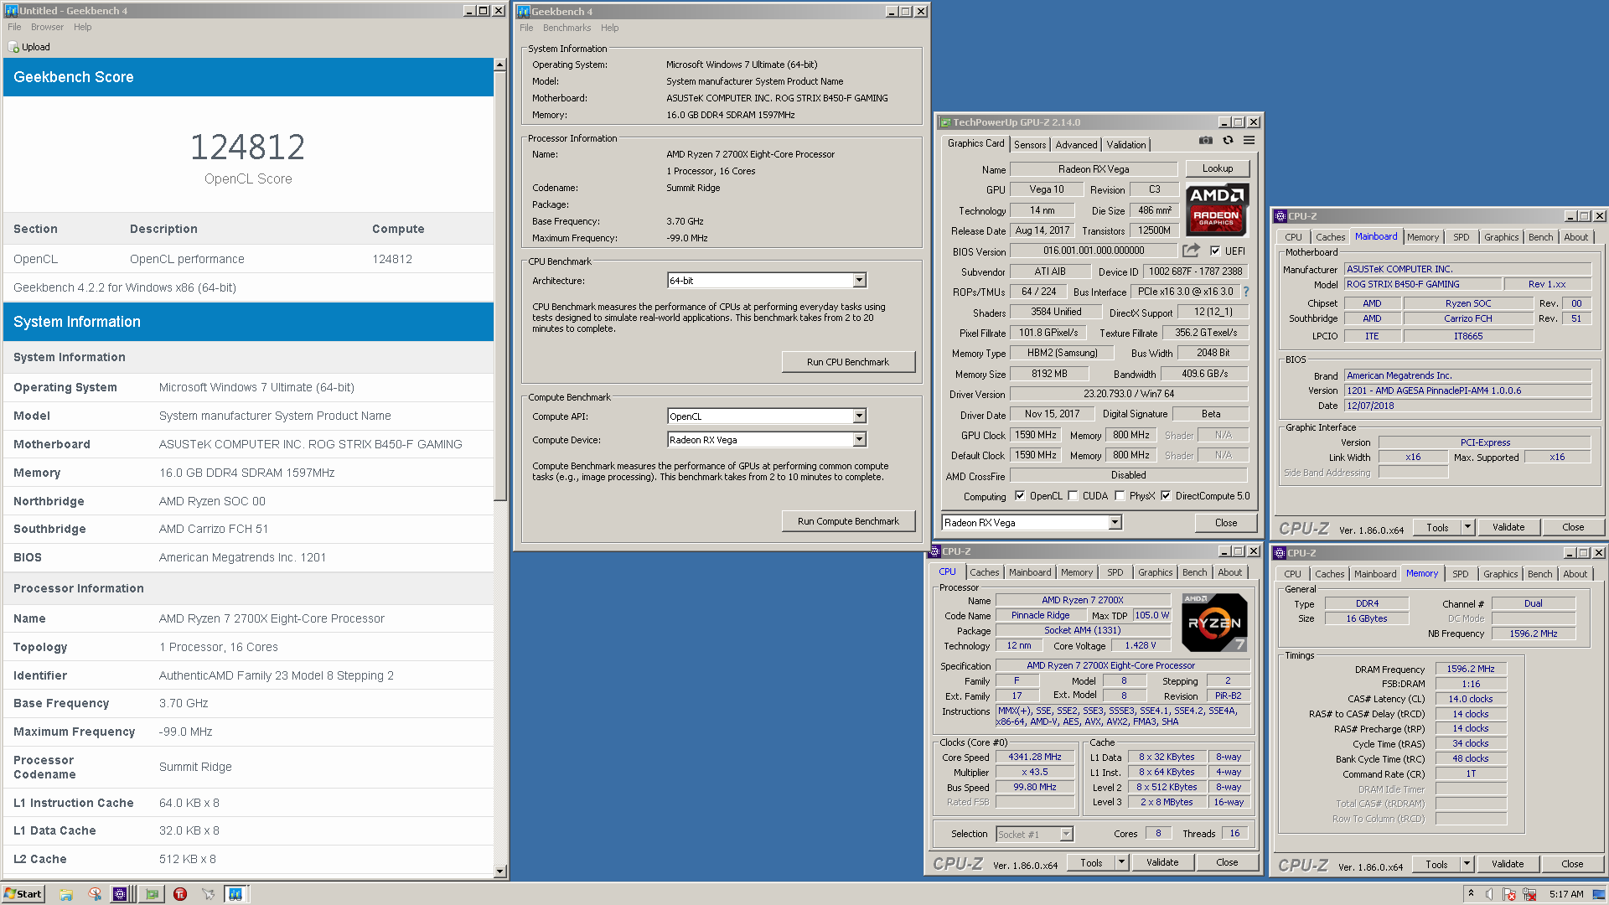1609x905 pixels.
Task: Click the purple CPU-Z taskbar icon
Action: 121,894
